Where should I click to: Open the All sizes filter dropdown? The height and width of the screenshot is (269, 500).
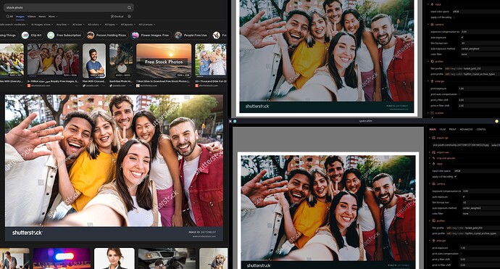pos(78,25)
